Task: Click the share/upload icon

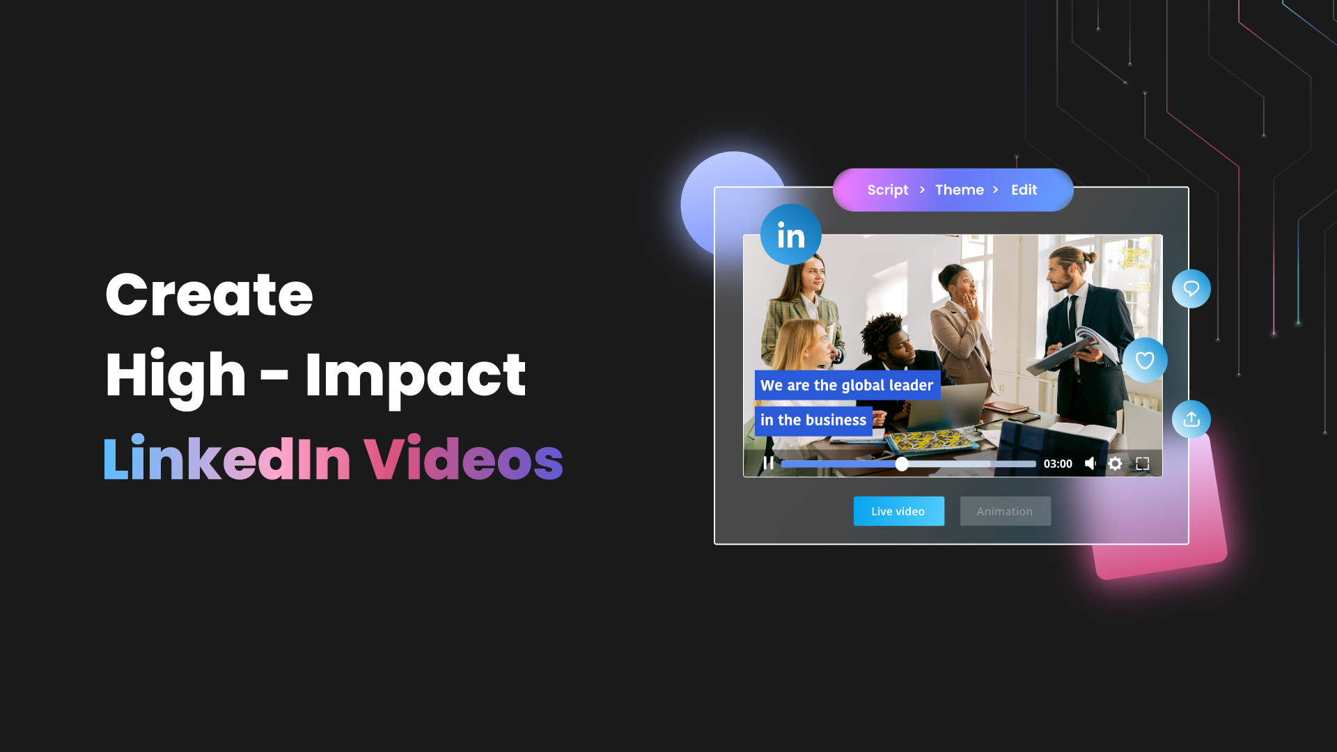Action: 1191,418
